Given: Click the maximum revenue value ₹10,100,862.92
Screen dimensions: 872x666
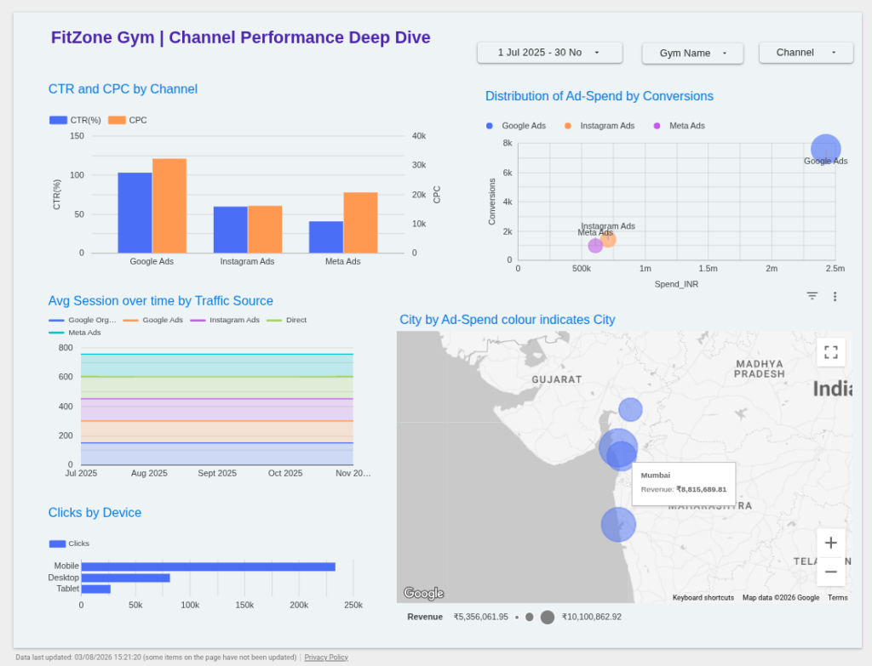Looking at the screenshot, I should pos(592,617).
